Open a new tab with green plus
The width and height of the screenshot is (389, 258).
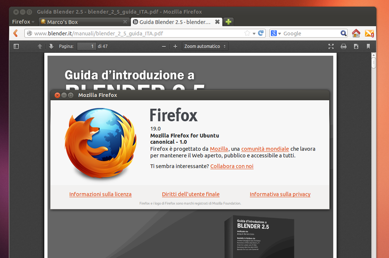click(x=228, y=22)
